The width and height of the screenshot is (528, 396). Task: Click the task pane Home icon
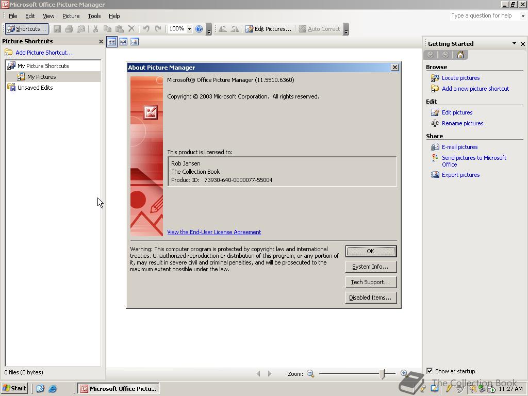pyautogui.click(x=460, y=55)
